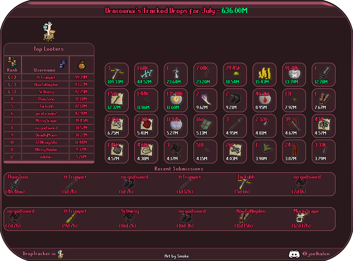Screen dimensions: 353x261
Task: Open the red item tile worth 3.87M
Action: [294, 151]
